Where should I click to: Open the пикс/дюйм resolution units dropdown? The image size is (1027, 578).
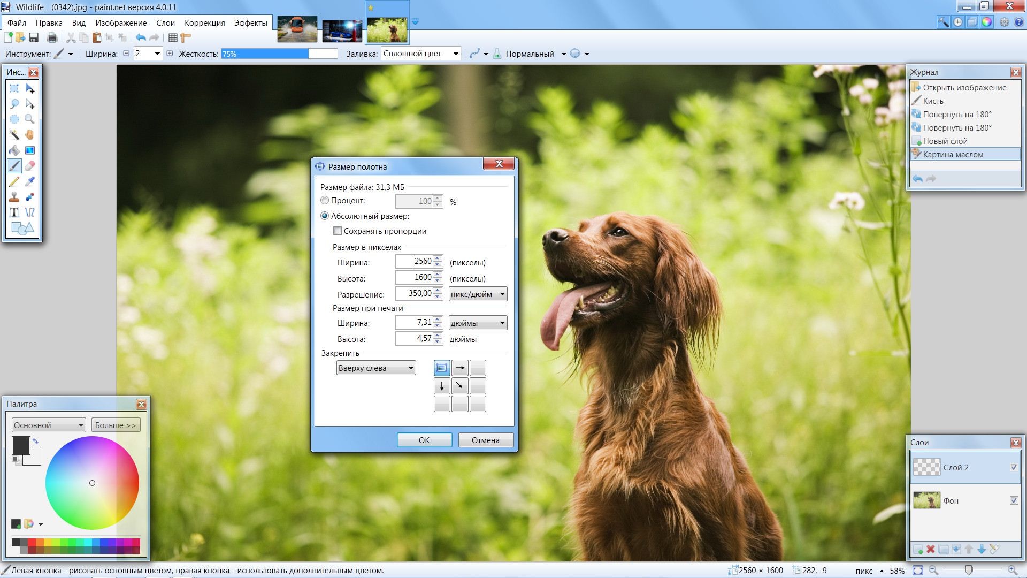click(478, 294)
